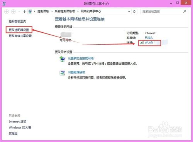Close the 网络和共享中心 window
Screen dimensions: 193x142
tap(186, 3)
